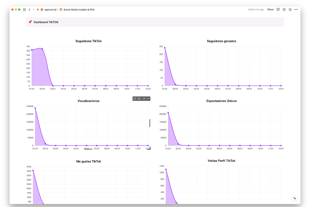The height and width of the screenshot is (207, 310).
Task: Select the 06/24 data point in Seguidores TikTok
Action: pos(84,86)
